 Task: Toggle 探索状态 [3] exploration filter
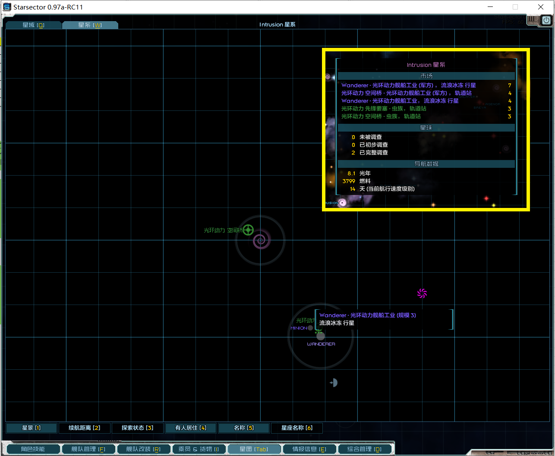(137, 428)
